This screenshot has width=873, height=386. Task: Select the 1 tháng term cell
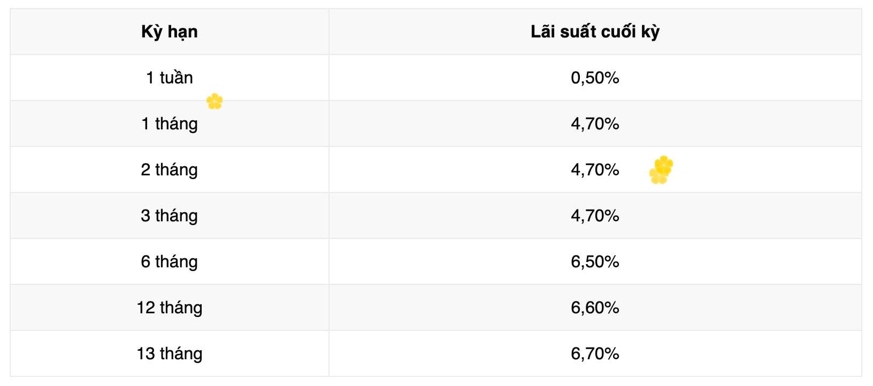pyautogui.click(x=170, y=124)
